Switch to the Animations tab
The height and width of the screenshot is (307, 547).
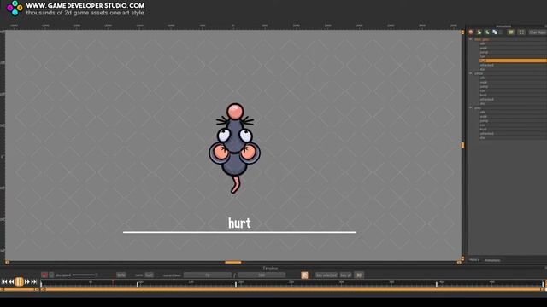(x=492, y=260)
